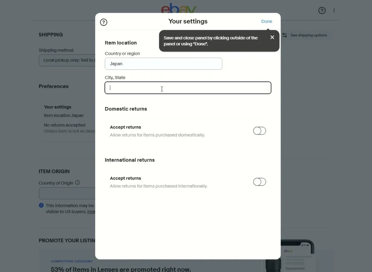Click the sponsored phone preview image
This screenshot has width=372, height=272.
298,256
